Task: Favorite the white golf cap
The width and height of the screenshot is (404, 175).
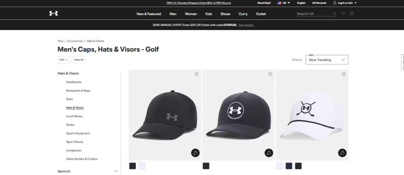Action: click(343, 74)
